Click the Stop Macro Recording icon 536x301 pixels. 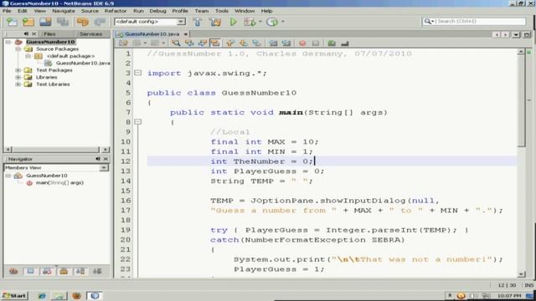click(x=316, y=43)
